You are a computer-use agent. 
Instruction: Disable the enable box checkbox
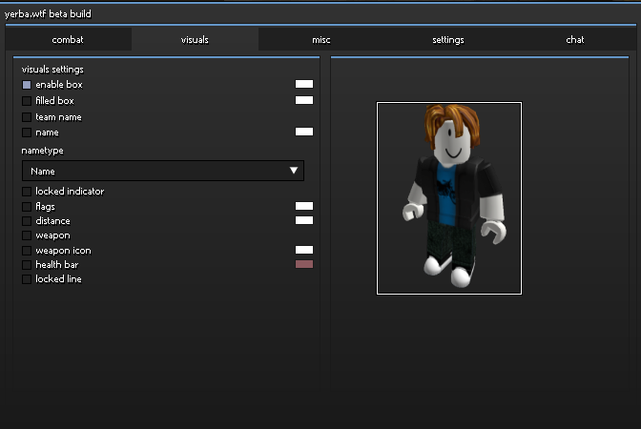tap(27, 85)
